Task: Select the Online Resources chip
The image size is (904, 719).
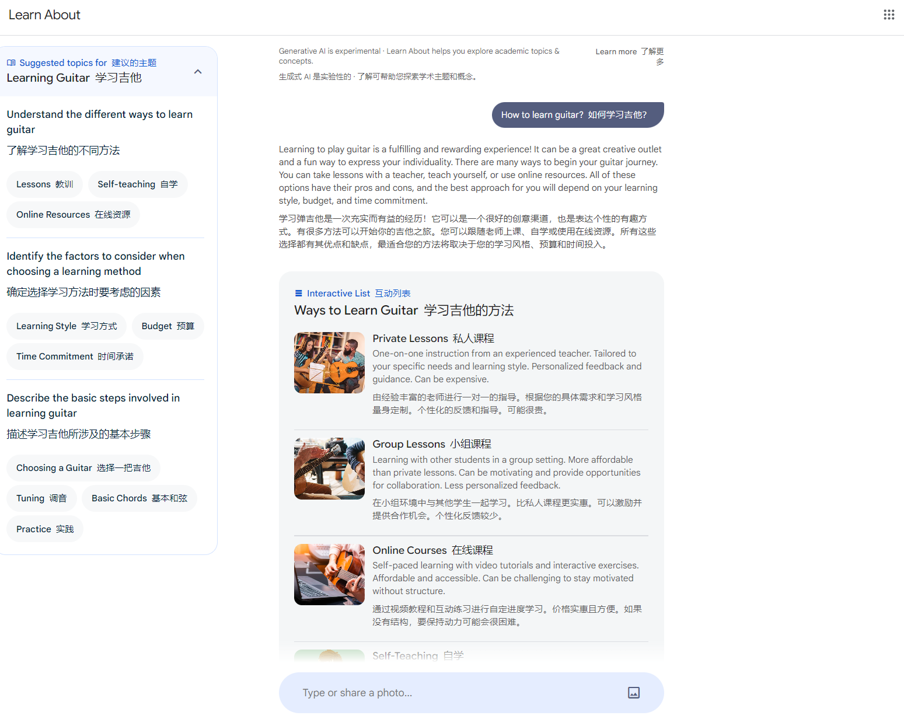Action: 74,215
